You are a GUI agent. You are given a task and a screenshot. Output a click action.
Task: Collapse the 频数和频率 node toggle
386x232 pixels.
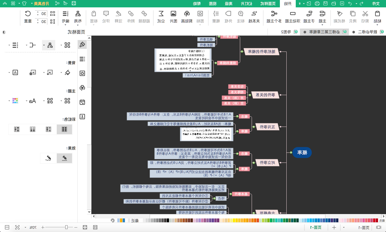pyautogui.click(x=215, y=63)
